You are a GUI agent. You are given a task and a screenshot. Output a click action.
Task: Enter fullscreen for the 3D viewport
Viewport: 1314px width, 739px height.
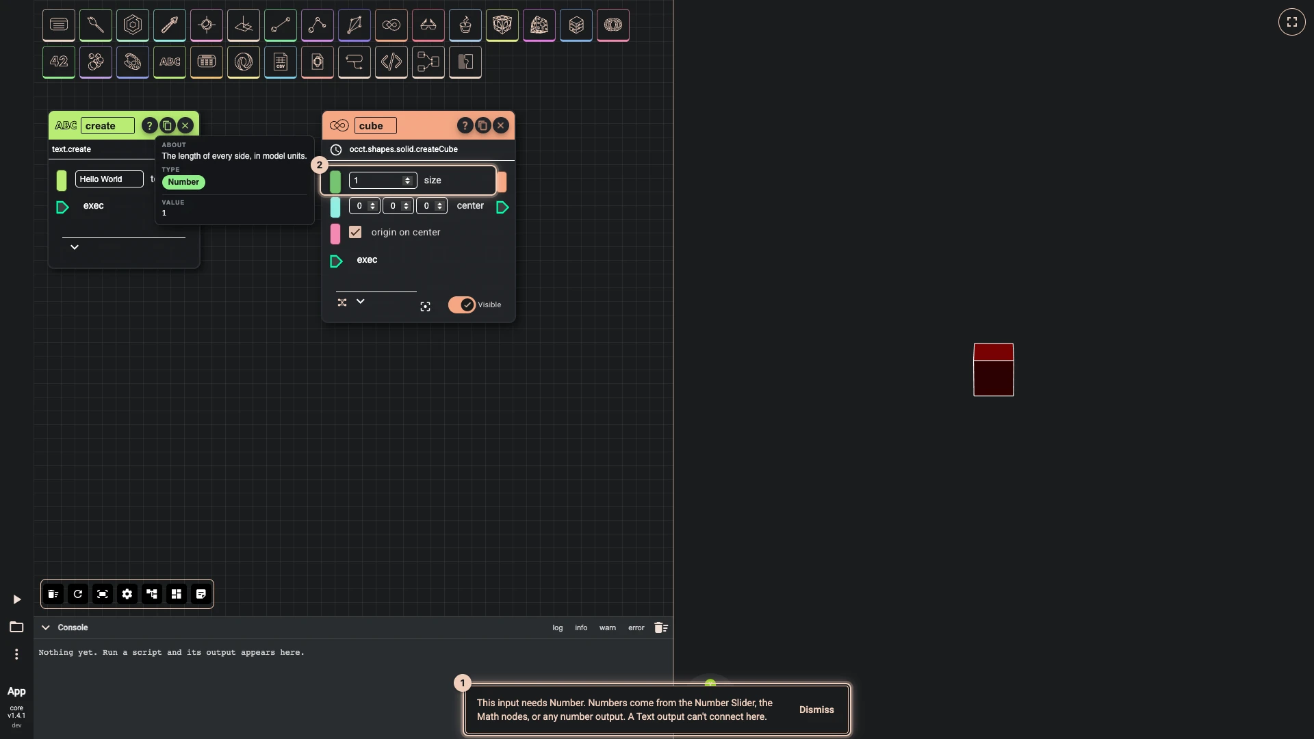coord(1292,22)
